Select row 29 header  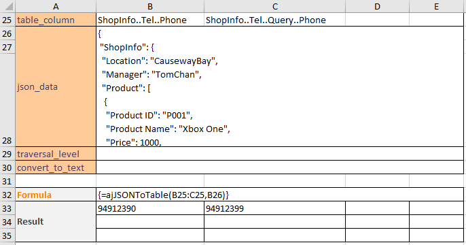pos(7,154)
